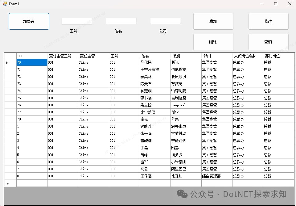Focus the 姓名 text input field
The width and height of the screenshot is (296, 206).
(121, 21)
